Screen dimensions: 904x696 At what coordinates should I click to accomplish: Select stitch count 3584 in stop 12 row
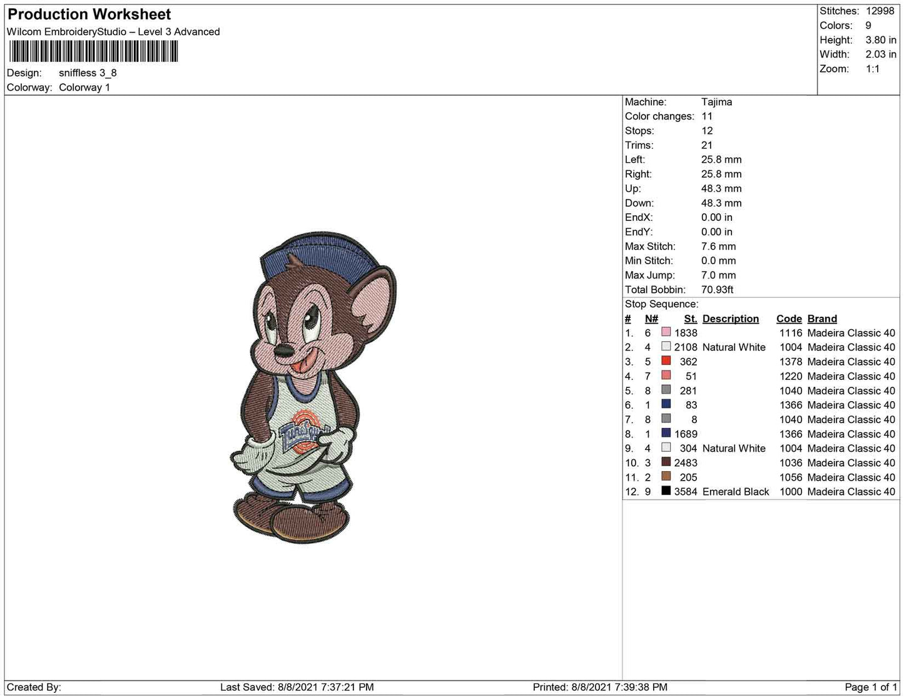[x=686, y=491]
